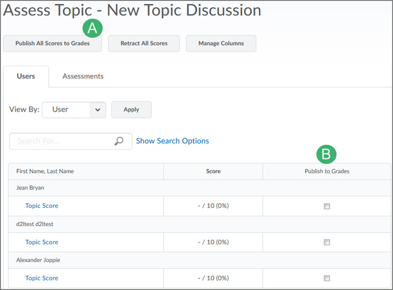Screen dimensions: 393x290
Task: Switch to the Assessments tab
Action: pyautogui.click(x=83, y=76)
